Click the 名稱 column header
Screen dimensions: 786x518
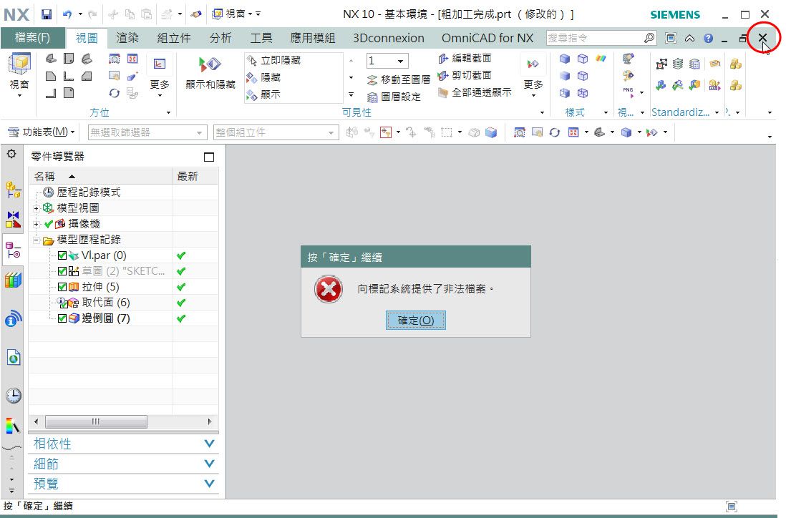(100, 176)
